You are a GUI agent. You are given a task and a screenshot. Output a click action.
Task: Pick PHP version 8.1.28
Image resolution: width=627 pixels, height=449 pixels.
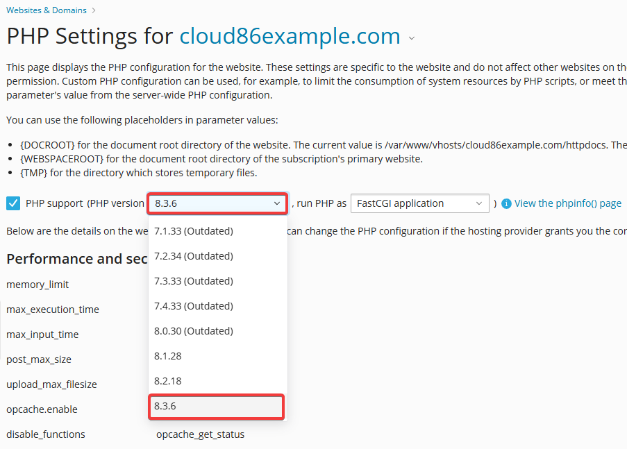[x=217, y=356]
